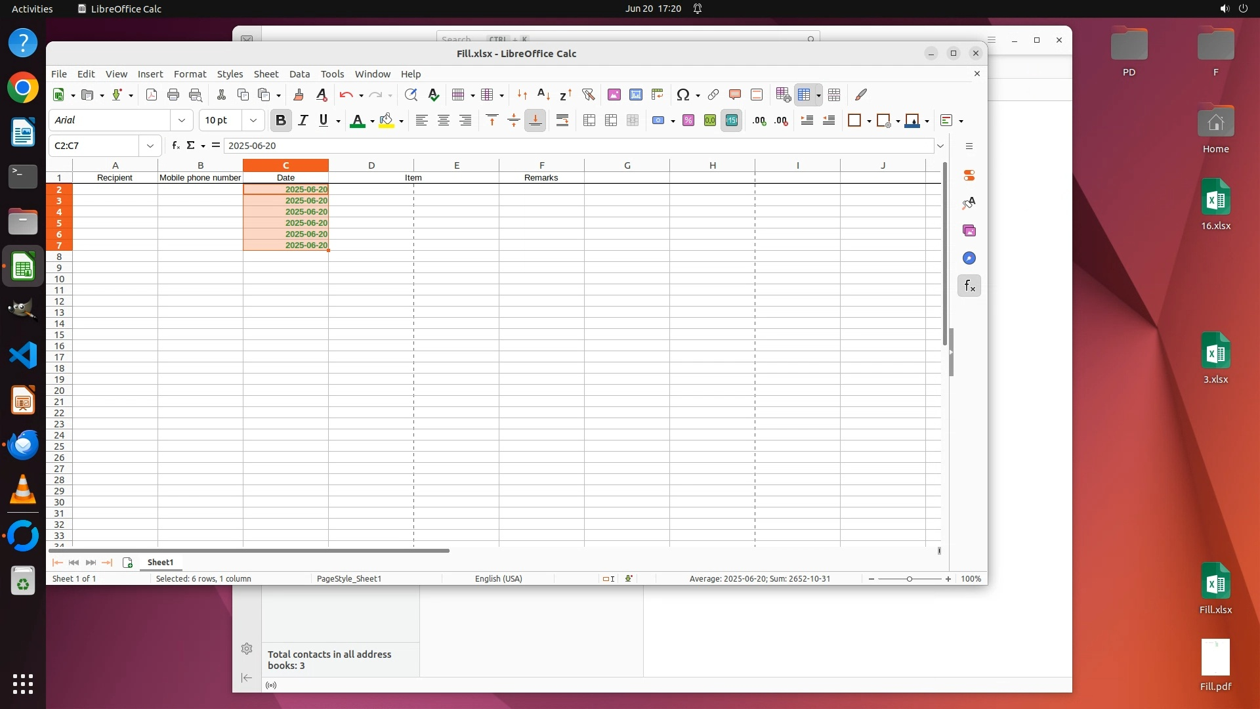Click the Find & Replace icon

pyautogui.click(x=411, y=95)
